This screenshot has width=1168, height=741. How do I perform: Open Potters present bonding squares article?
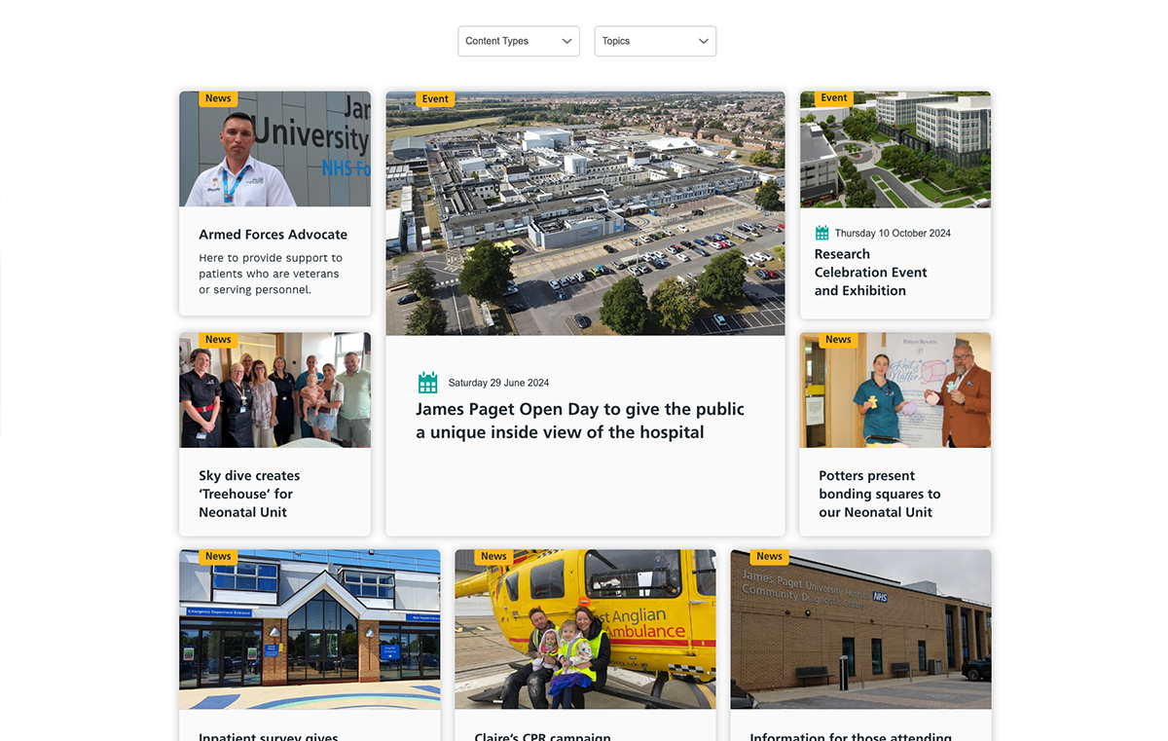coord(879,494)
